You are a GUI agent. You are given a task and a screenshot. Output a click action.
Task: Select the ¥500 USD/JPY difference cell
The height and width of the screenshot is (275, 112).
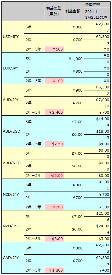click(54, 49)
